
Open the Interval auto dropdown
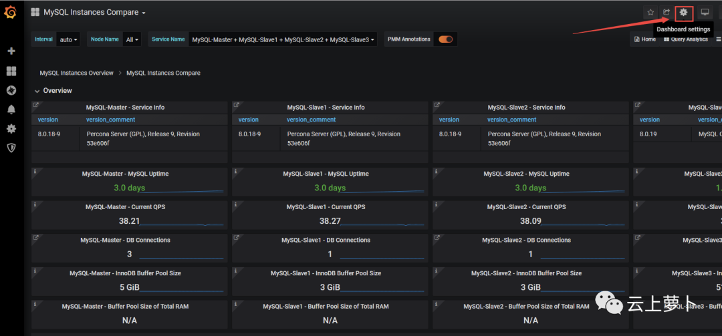(68, 39)
